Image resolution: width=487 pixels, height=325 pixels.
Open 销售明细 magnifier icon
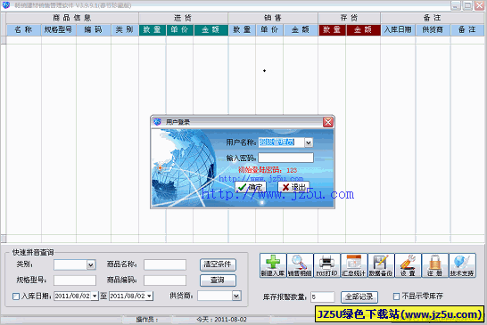click(300, 265)
